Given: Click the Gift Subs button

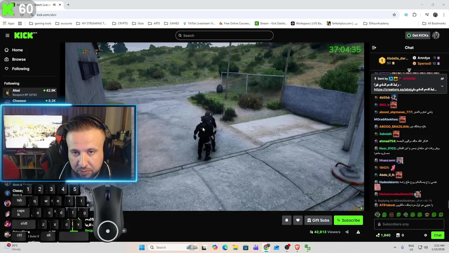Looking at the screenshot, I should point(318,220).
